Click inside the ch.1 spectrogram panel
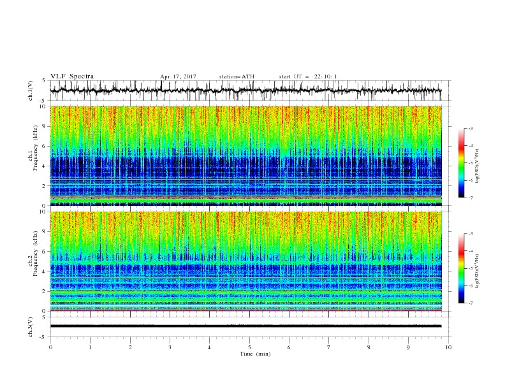The image size is (505, 390). [x=246, y=155]
